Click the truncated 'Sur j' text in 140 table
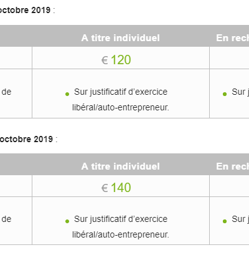The image size is (249, 255). pos(240,219)
